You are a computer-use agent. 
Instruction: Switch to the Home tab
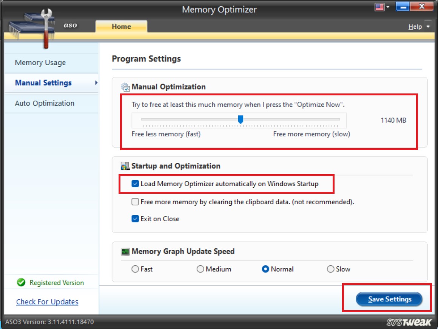click(x=121, y=26)
